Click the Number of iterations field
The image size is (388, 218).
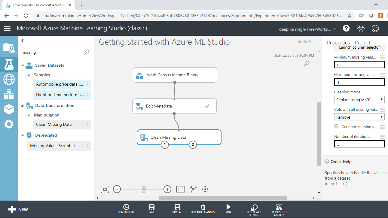359,144
